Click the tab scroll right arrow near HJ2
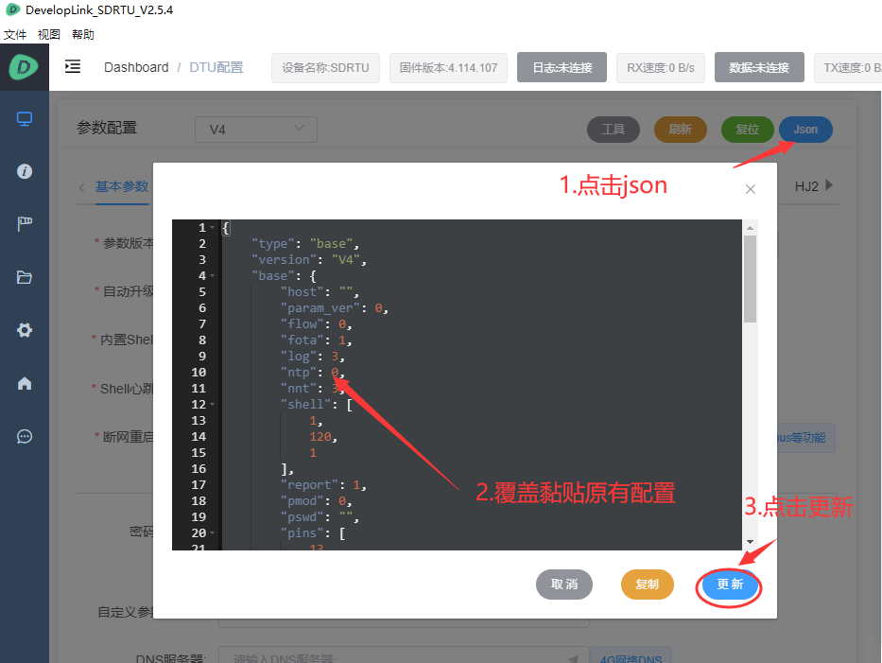Viewport: 882px width, 663px height. pyautogui.click(x=829, y=185)
